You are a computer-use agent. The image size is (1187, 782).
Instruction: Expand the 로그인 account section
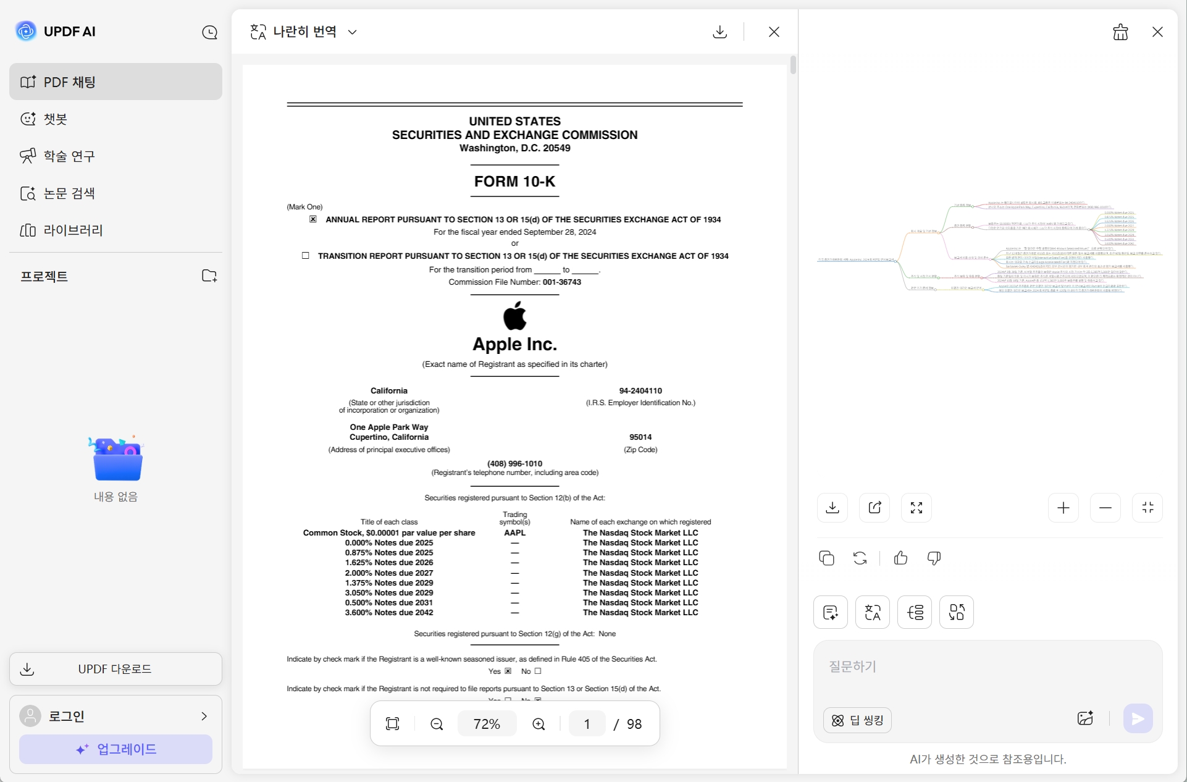203,717
